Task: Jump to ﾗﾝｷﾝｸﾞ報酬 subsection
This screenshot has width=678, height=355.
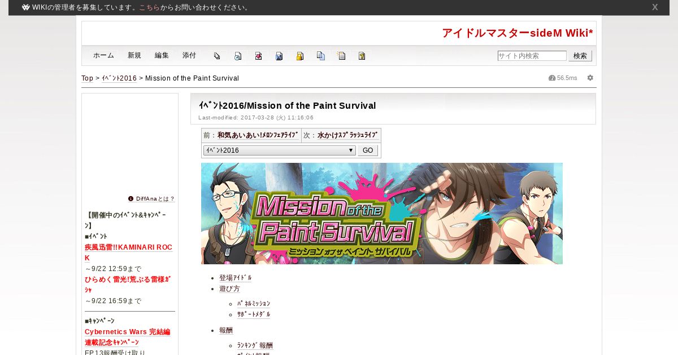Action: coord(255,345)
